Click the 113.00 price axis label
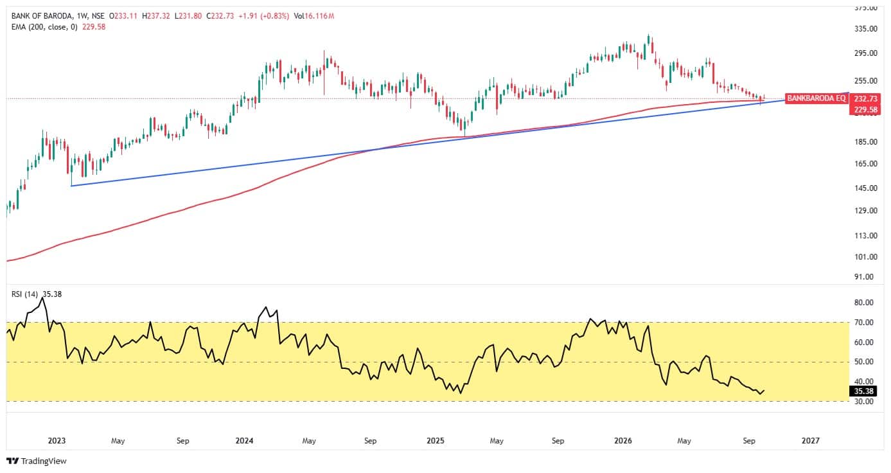Viewport: 891px width, 473px height. (x=867, y=236)
